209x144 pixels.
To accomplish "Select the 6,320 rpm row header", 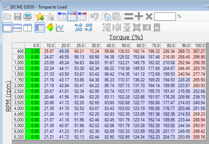I will (x=19, y=137).
